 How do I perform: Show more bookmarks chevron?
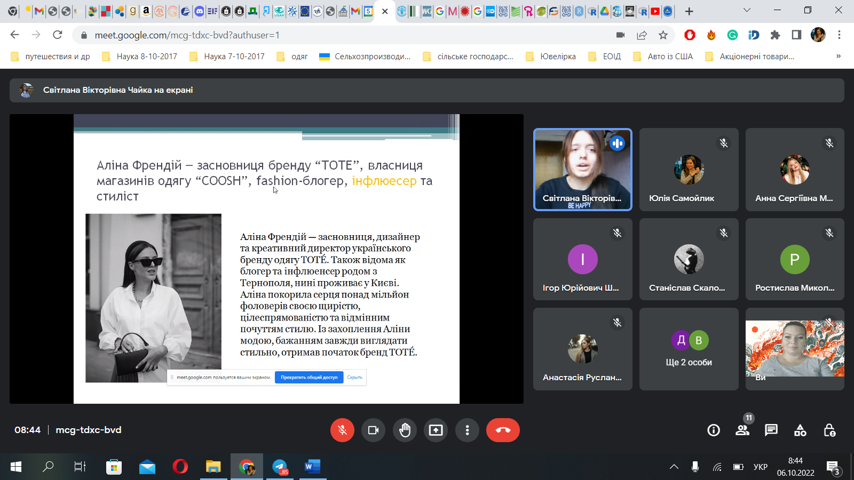(x=839, y=56)
